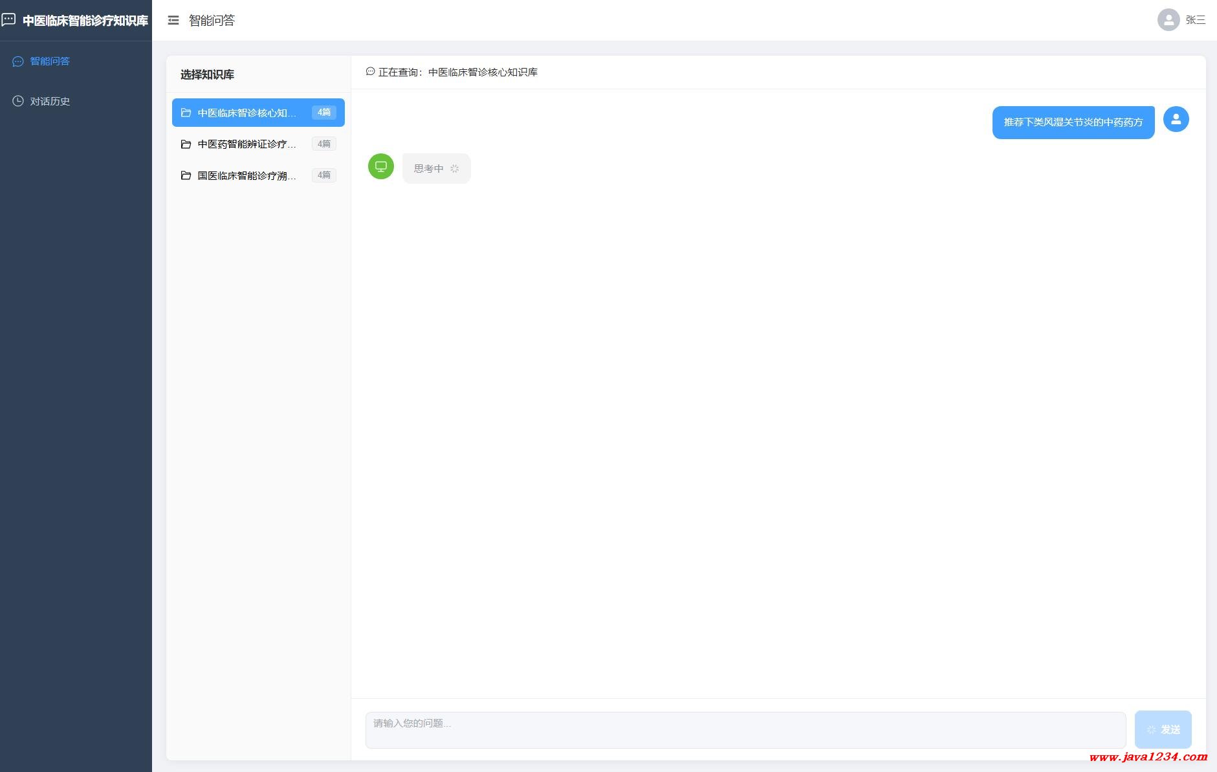Click the chat bubble icon next to 智能问答

[x=18, y=61]
